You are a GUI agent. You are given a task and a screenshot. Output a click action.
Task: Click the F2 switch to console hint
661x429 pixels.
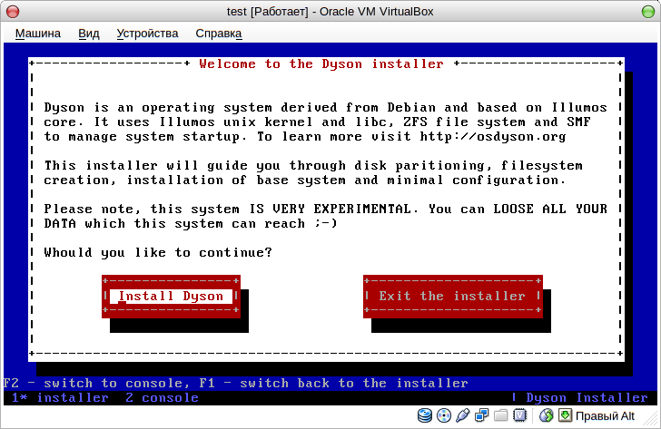point(93,383)
